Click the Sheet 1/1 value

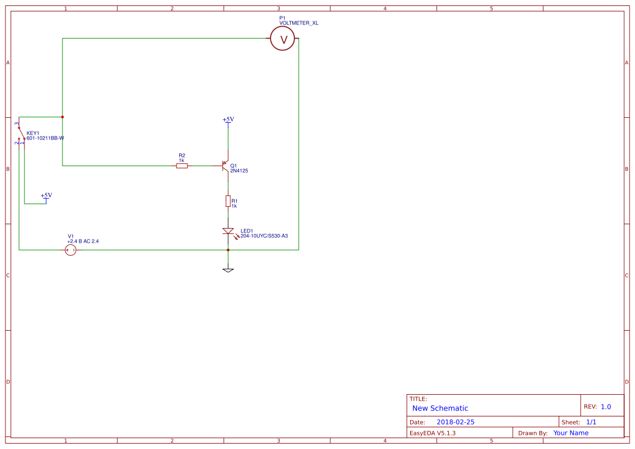592,422
